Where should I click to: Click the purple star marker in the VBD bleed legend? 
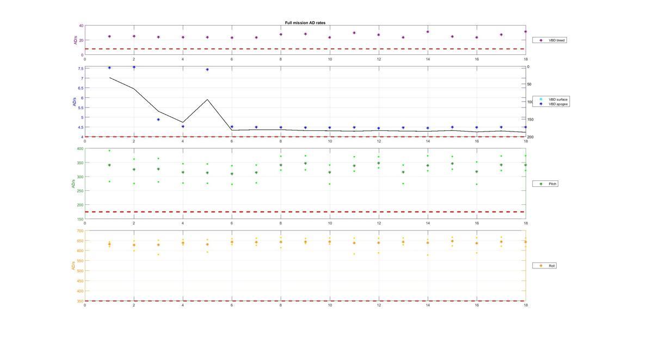541,40
